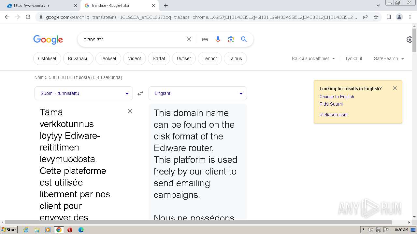
Task: Open Chrome three-dot menu
Action: tap(410, 17)
